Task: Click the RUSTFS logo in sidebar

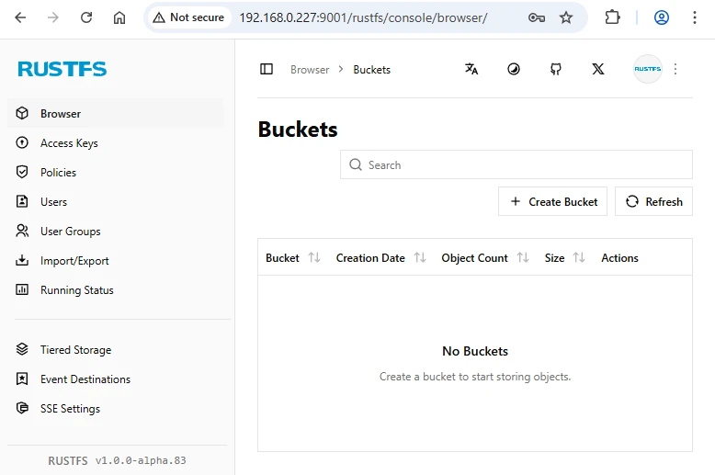Action: pyautogui.click(x=62, y=69)
